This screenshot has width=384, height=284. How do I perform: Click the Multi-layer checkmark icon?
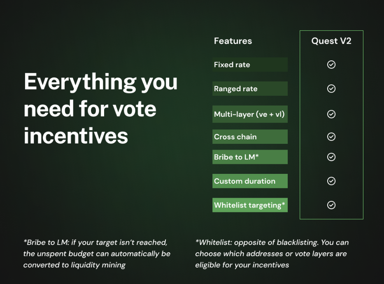(331, 114)
